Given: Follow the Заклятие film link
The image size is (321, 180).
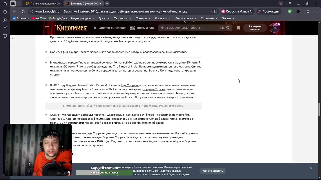Looking at the screenshot, I should pyautogui.click(x=180, y=52).
